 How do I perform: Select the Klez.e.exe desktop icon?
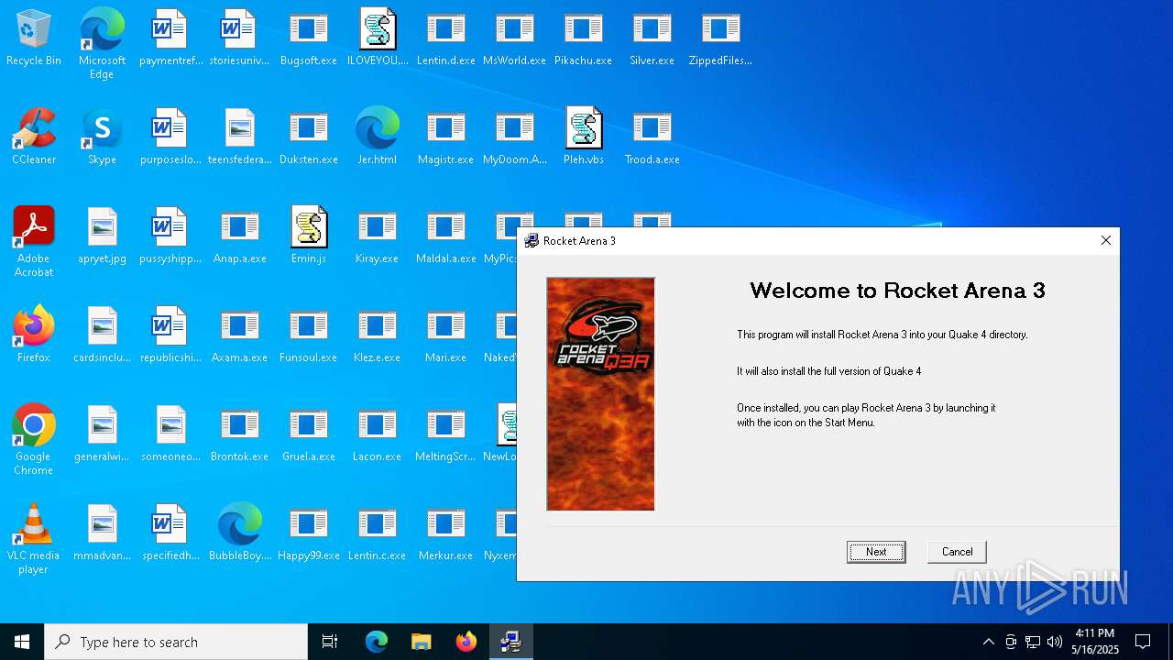coord(377,335)
